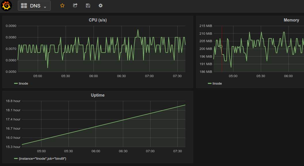Screen dimensions: 304x166
Task: Open color picker for Uptime legend swatch
Action: click(16, 159)
